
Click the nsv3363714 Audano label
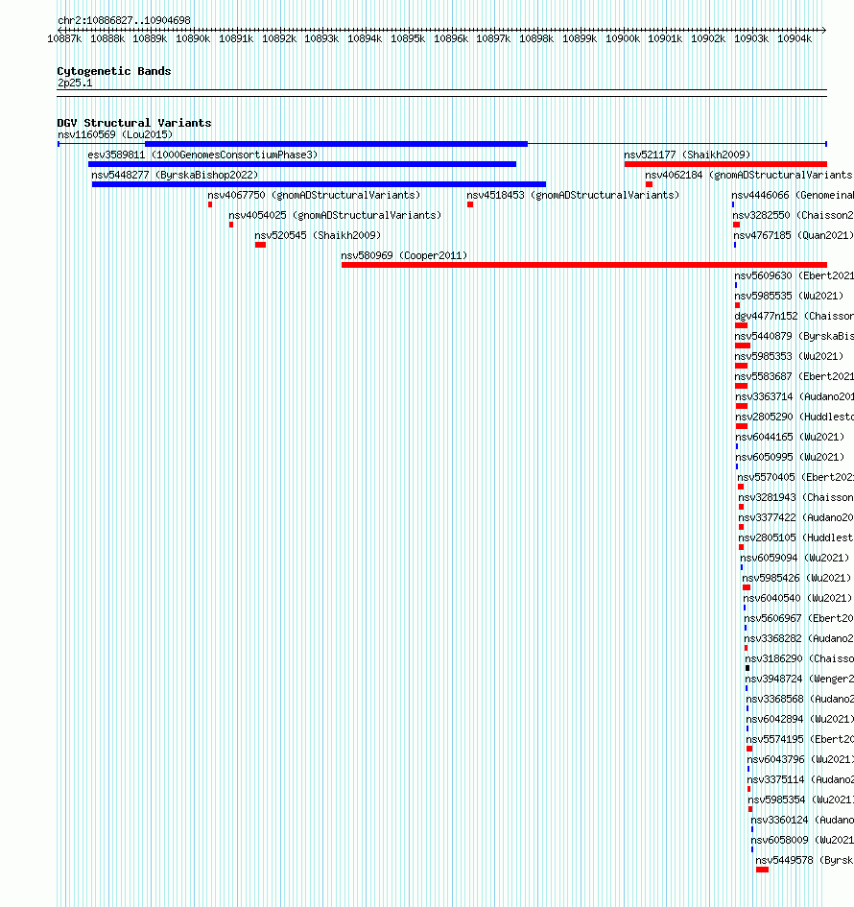coord(795,396)
